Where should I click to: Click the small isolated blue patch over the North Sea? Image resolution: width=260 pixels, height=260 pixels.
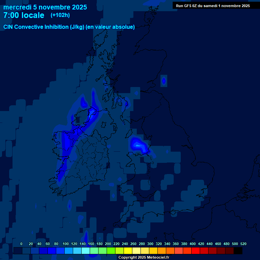[164, 81]
